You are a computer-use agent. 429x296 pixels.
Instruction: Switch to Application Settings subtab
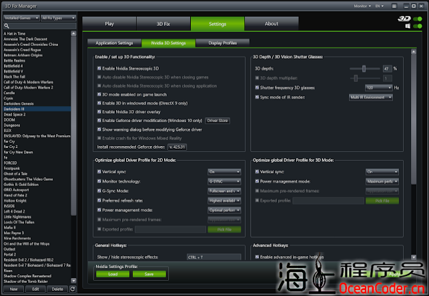click(x=114, y=43)
